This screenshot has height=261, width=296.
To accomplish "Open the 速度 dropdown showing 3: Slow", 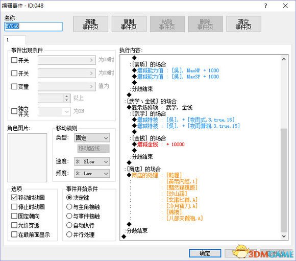I will (x=92, y=162).
